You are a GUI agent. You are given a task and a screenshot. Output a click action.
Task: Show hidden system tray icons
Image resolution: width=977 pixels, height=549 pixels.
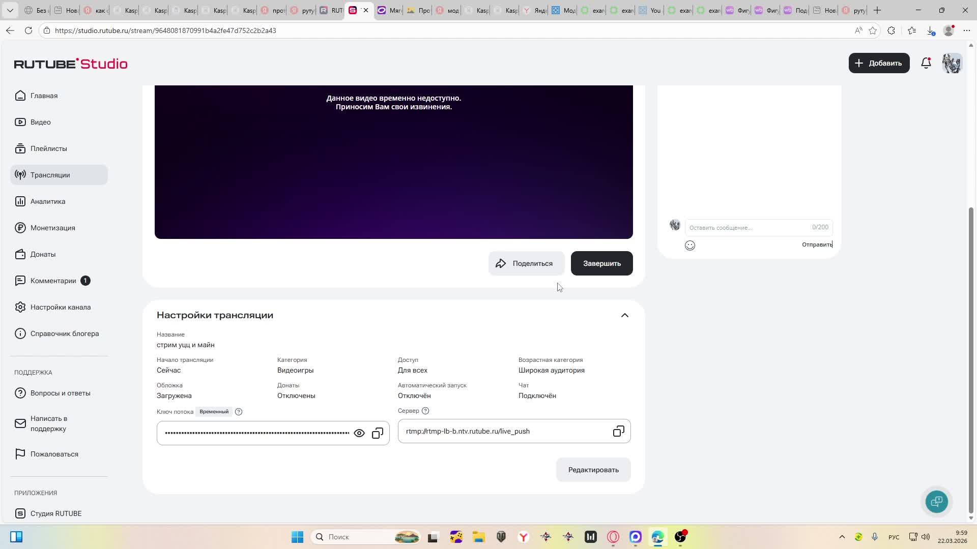pyautogui.click(x=842, y=537)
